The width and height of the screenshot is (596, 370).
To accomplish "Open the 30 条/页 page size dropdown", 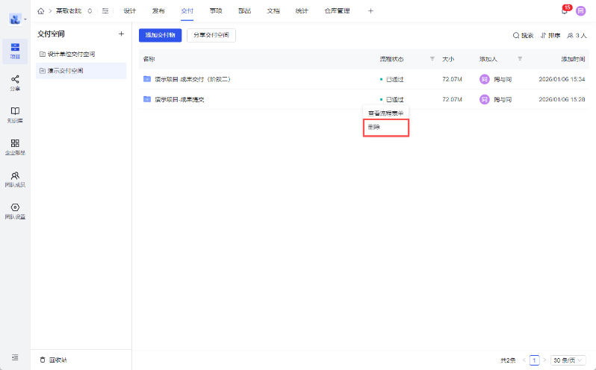I will tap(568, 360).
